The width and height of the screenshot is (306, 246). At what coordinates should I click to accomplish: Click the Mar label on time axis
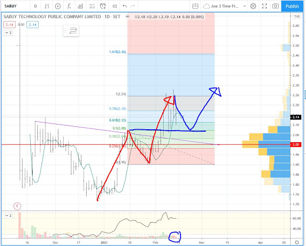pyautogui.click(x=202, y=243)
